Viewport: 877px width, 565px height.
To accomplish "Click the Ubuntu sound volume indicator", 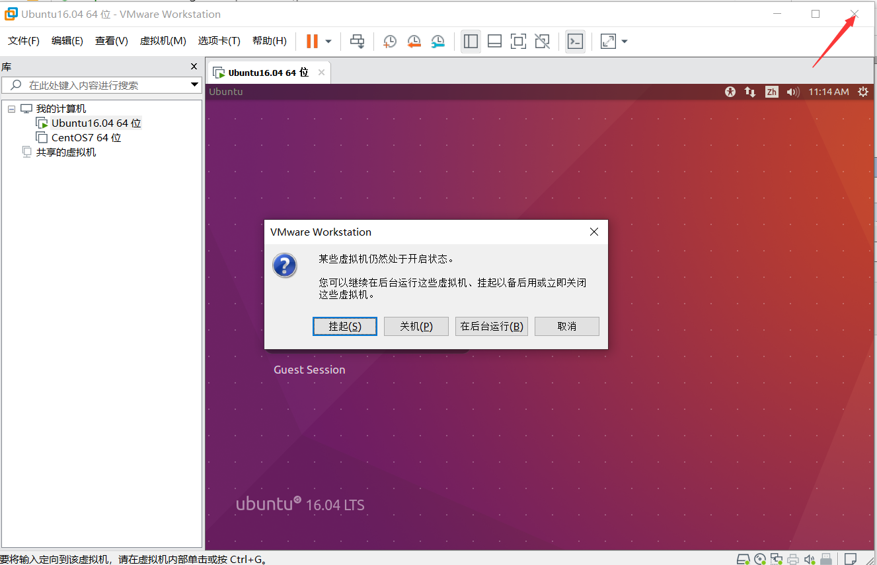I will (x=793, y=92).
